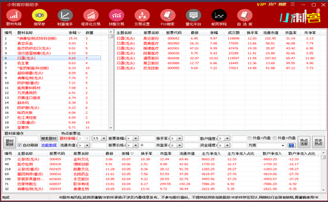Click the 热点选股 button
Screen dimensions: 328x202
304,142
